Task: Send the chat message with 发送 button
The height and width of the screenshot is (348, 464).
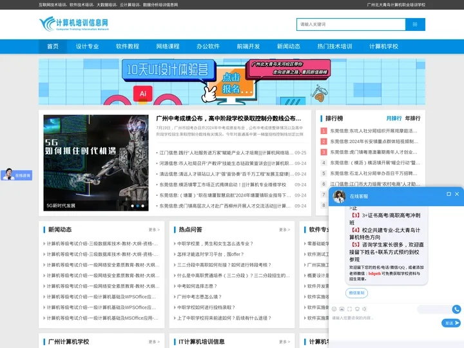Action: [x=451, y=323]
